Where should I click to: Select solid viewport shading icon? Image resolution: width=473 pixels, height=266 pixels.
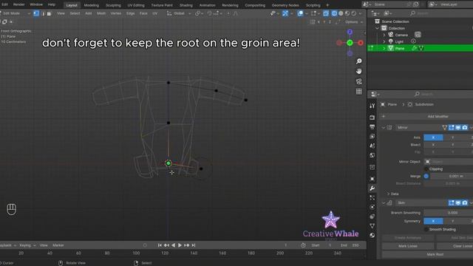coord(341,13)
